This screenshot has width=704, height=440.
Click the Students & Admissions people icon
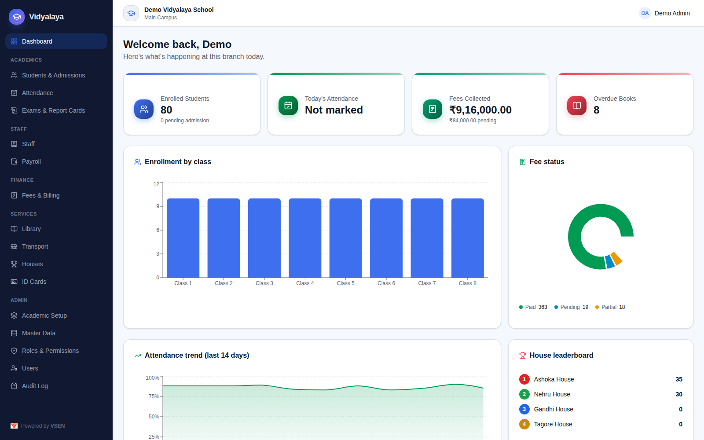(14, 75)
